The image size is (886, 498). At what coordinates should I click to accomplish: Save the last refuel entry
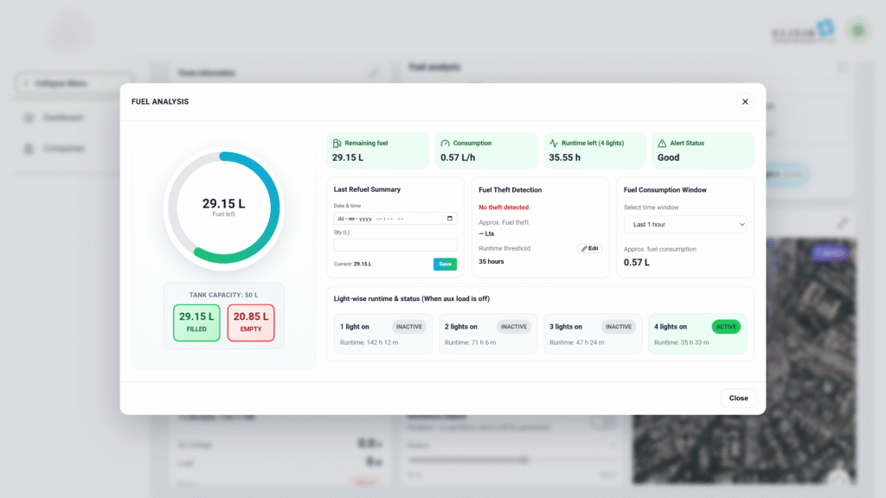click(x=445, y=264)
